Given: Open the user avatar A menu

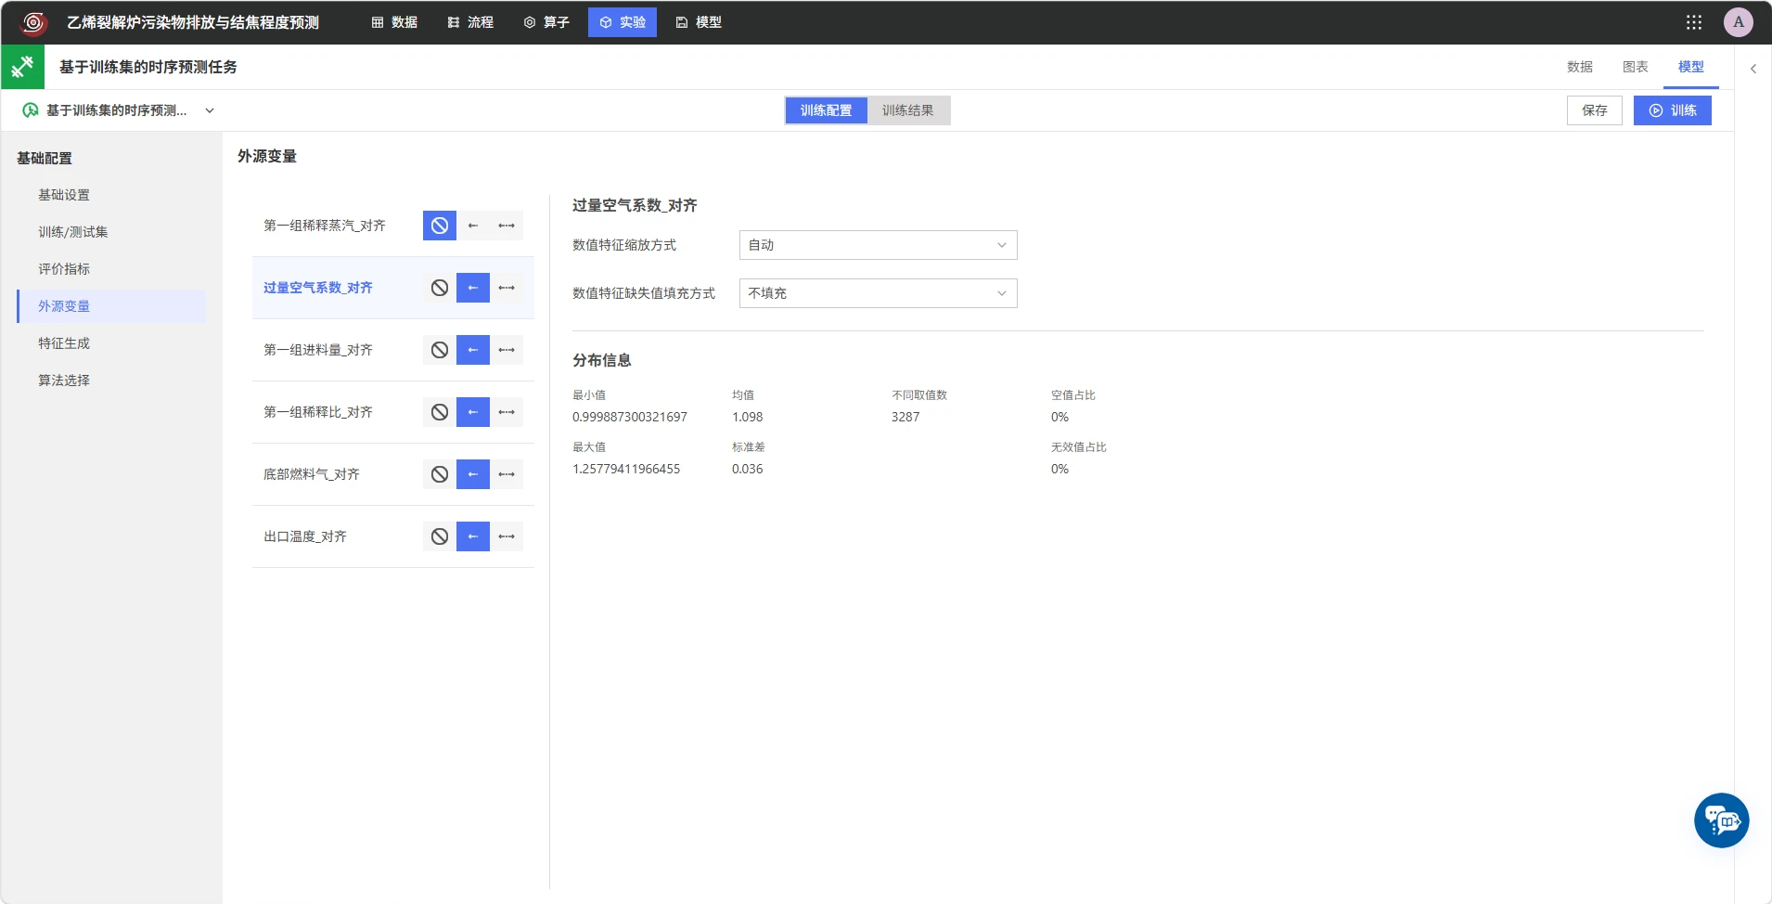Looking at the screenshot, I should click(x=1739, y=22).
